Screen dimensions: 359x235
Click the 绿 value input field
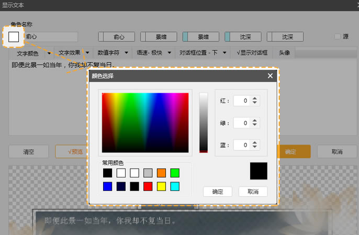click(x=242, y=122)
